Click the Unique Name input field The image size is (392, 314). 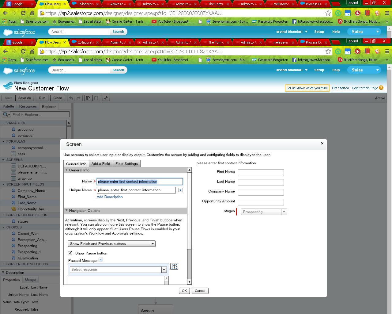click(136, 190)
